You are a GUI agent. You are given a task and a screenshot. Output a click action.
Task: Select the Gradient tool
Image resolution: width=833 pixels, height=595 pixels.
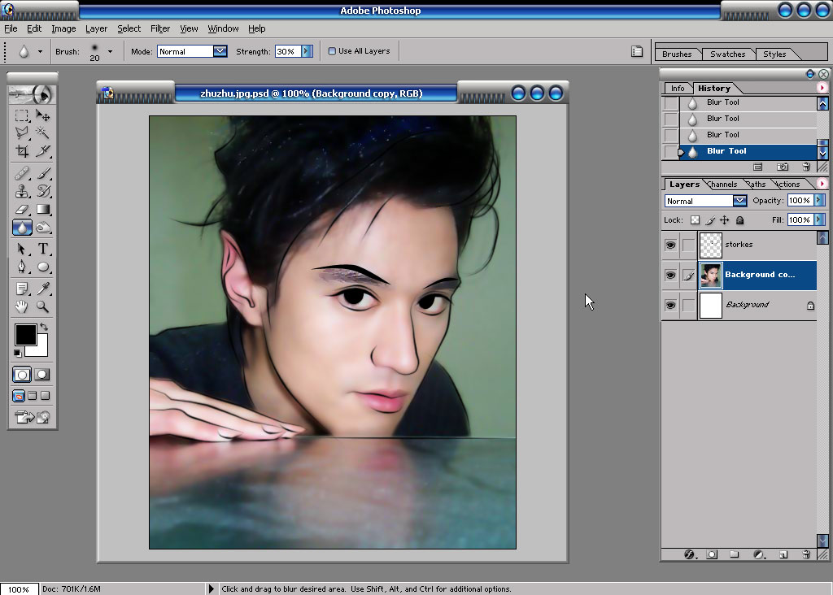(42, 209)
